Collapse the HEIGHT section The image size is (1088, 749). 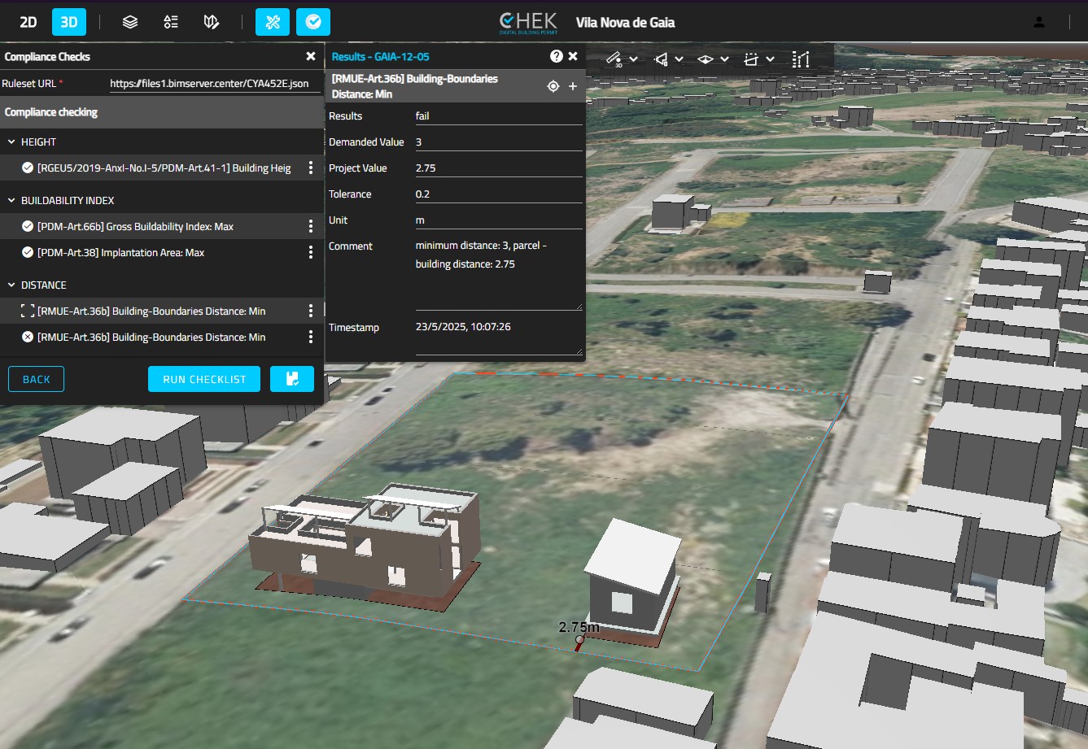pos(11,142)
